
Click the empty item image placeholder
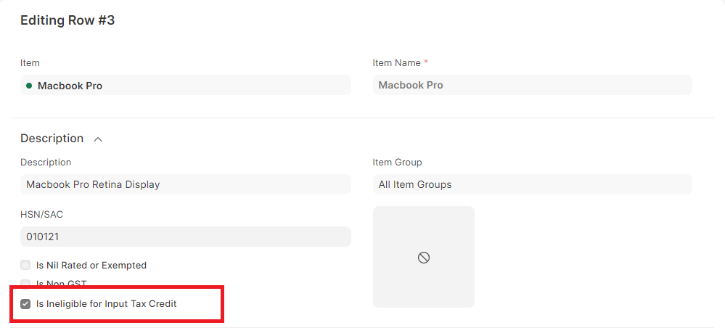point(424,257)
